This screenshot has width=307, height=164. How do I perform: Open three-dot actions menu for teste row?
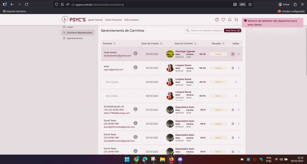[238, 68]
